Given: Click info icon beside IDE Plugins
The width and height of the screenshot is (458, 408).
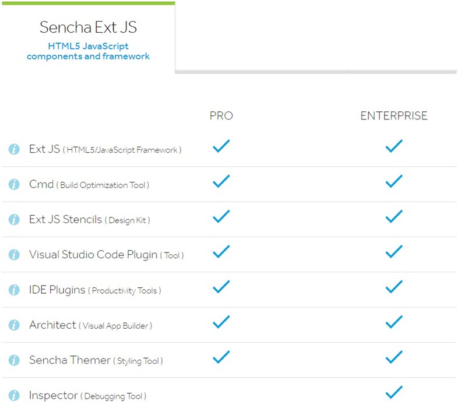Looking at the screenshot, I should click(14, 290).
